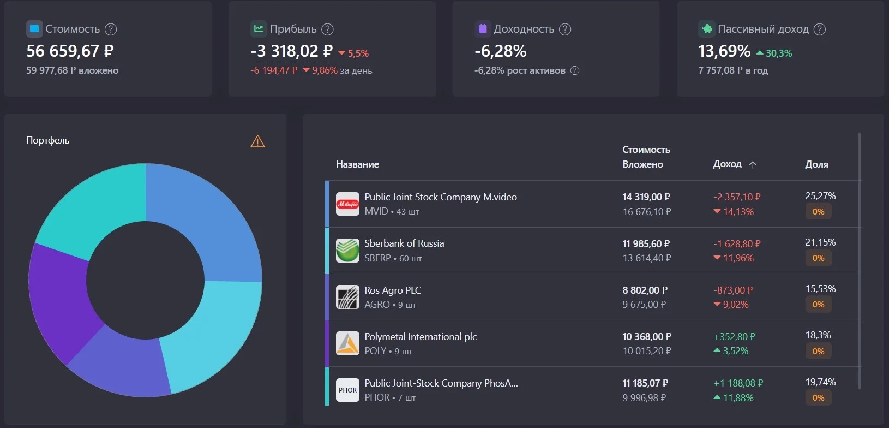Click the 30,3% green growth indicator
The width and height of the screenshot is (889, 428).
[x=774, y=53]
